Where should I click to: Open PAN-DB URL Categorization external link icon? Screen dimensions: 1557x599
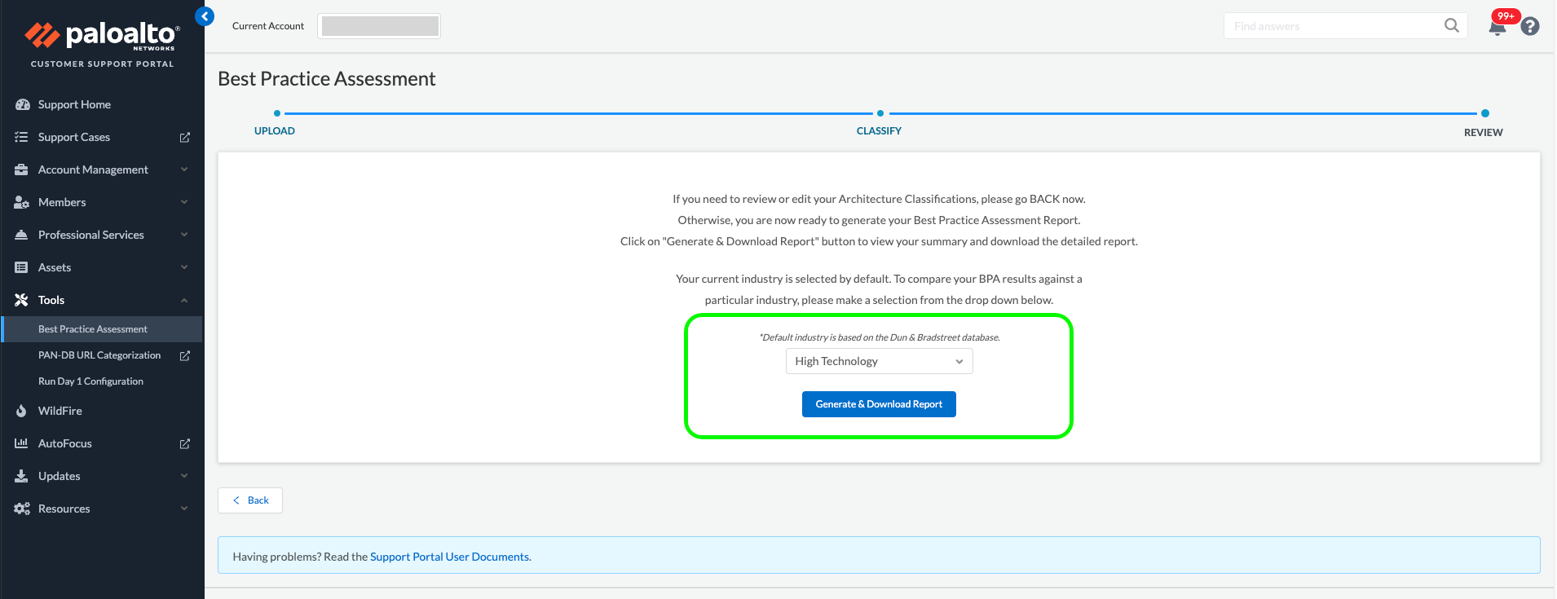185,356
